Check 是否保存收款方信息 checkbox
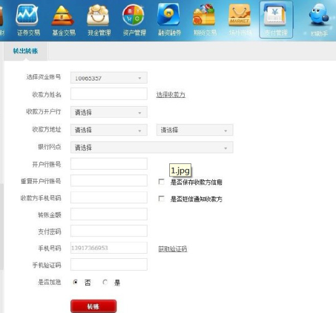 tap(161, 181)
